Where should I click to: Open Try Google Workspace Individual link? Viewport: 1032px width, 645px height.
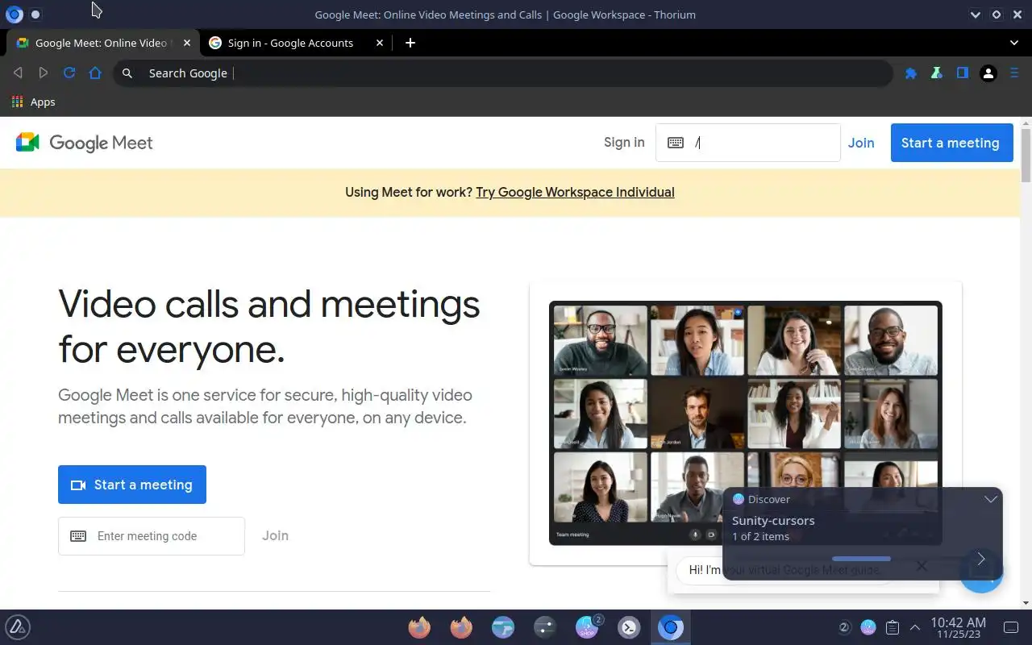[x=575, y=192]
